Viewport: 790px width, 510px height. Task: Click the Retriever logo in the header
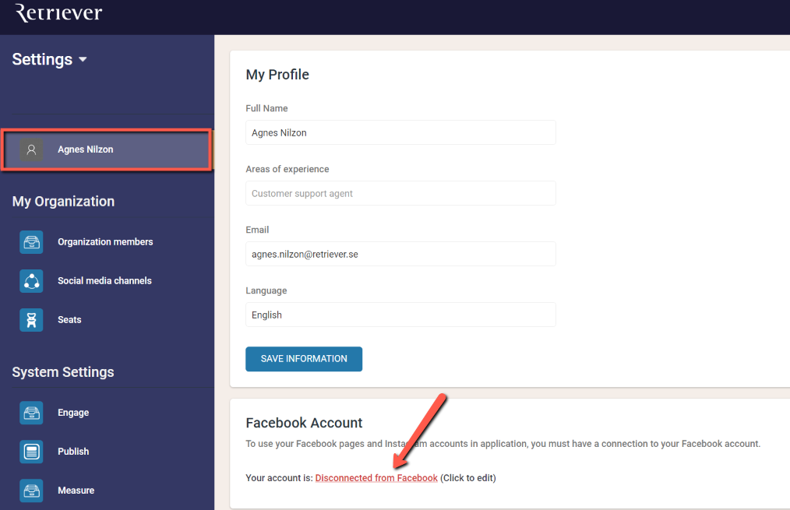coord(58,12)
